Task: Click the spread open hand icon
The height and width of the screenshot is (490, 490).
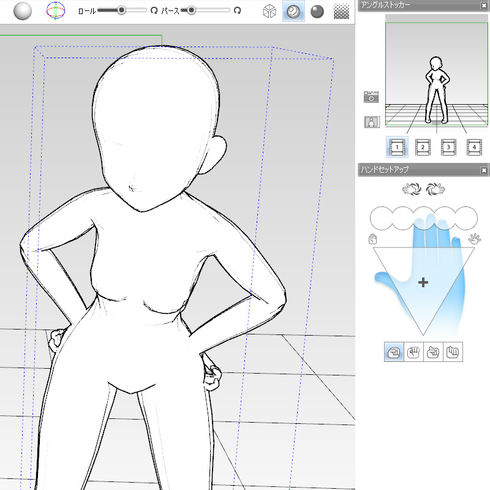Action: (473, 239)
